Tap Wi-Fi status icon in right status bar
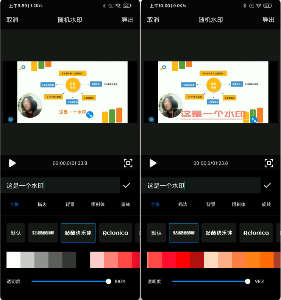The image size is (281, 300). click(x=259, y=6)
